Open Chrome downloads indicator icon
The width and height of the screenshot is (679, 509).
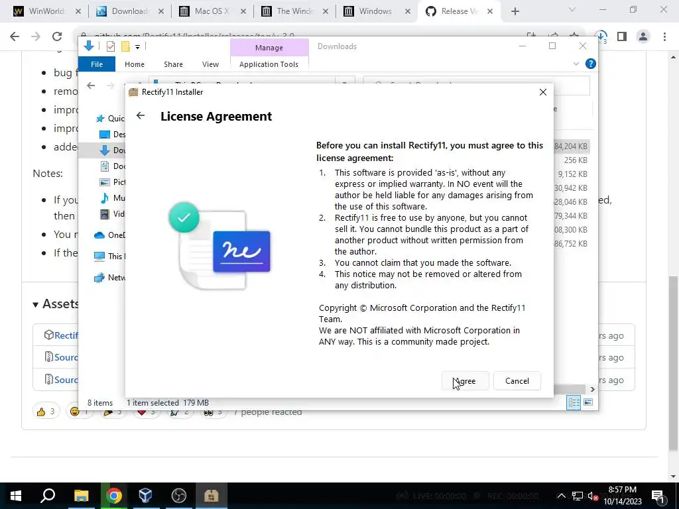(x=601, y=36)
